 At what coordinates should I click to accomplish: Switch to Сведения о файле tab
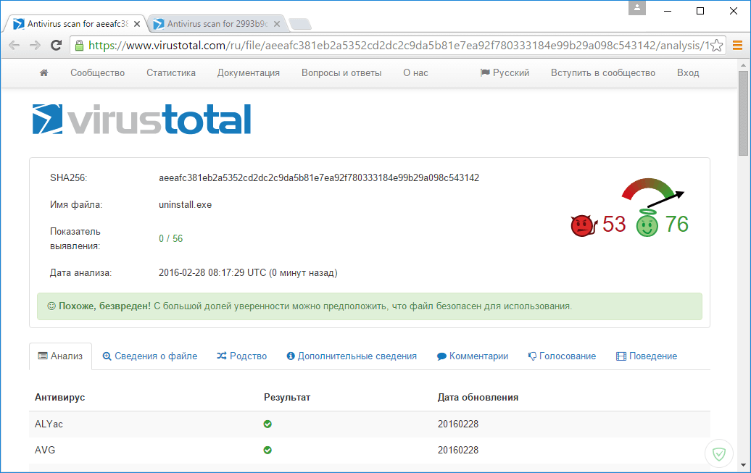tap(150, 356)
